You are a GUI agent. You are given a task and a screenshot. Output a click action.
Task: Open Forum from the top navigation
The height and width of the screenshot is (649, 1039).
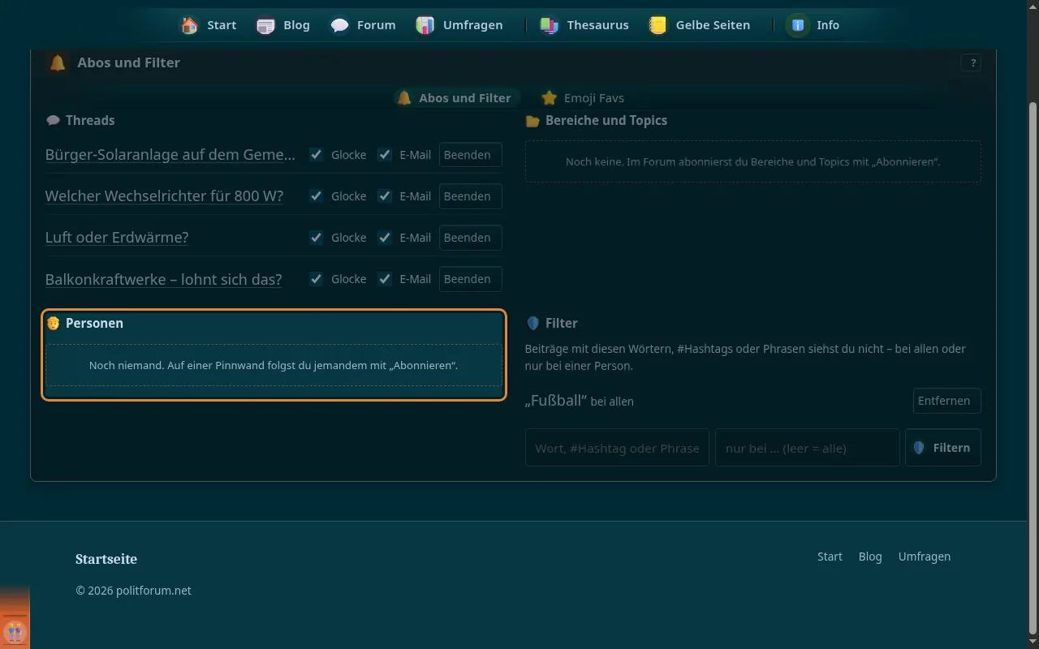[364, 25]
